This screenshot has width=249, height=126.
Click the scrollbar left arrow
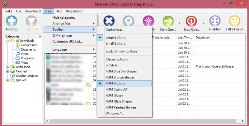pyautogui.click(x=47, y=121)
